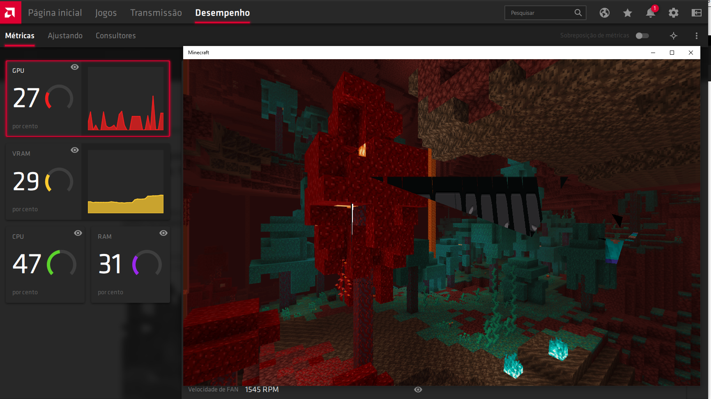Select the Desempenho tab

pyautogui.click(x=223, y=13)
